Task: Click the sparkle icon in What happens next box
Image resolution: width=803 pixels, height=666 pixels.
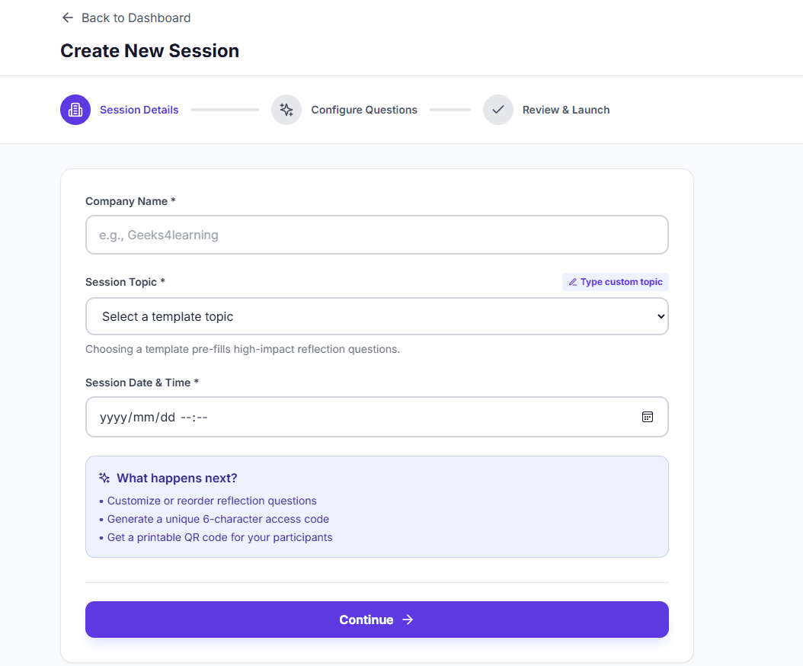Action: [x=104, y=478]
